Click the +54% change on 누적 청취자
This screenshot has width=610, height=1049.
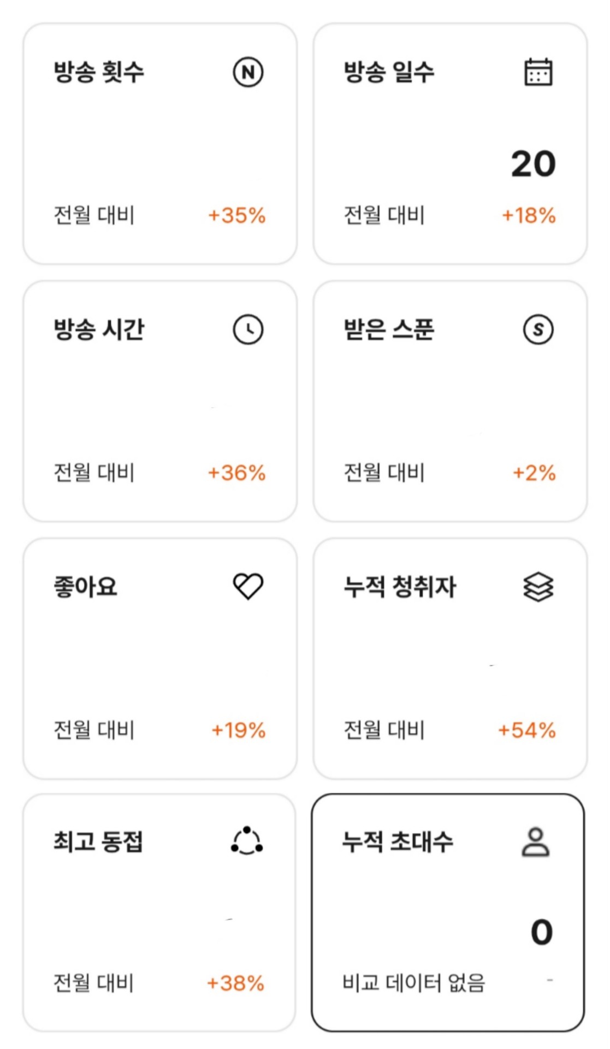pyautogui.click(x=527, y=730)
